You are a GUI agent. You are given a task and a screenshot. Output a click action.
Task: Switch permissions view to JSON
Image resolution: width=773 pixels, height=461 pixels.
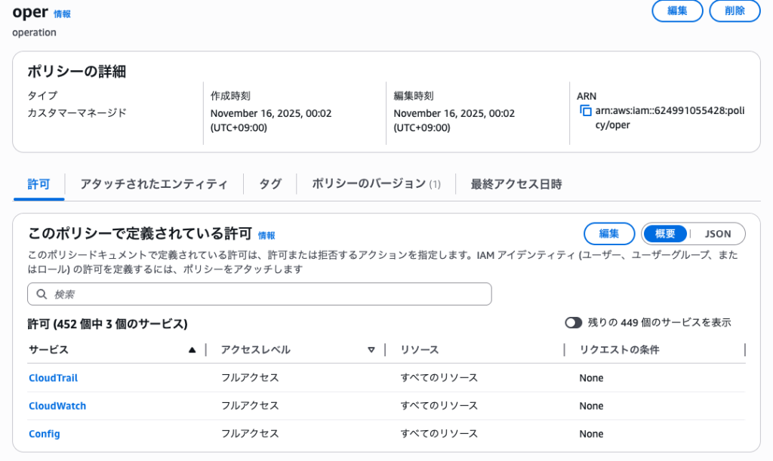[x=718, y=234]
